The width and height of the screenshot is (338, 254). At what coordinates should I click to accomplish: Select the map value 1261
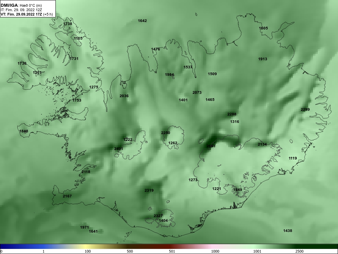point(37,72)
